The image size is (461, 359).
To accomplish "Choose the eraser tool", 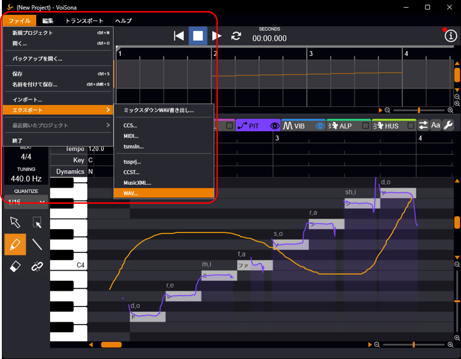I will point(15,266).
